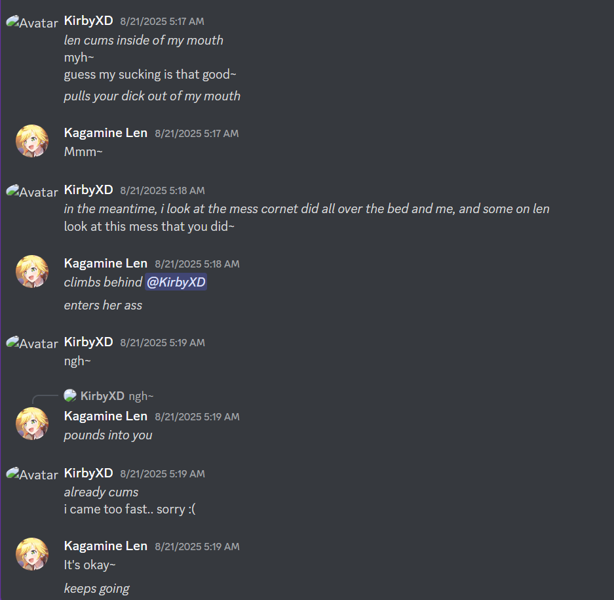This screenshot has width=614, height=600.
Task: Select the Kagamine Len username above "It's okay~"
Action: point(106,546)
